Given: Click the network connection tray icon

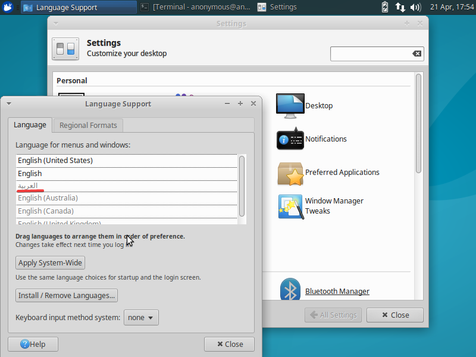Looking at the screenshot, I should tap(400, 7).
